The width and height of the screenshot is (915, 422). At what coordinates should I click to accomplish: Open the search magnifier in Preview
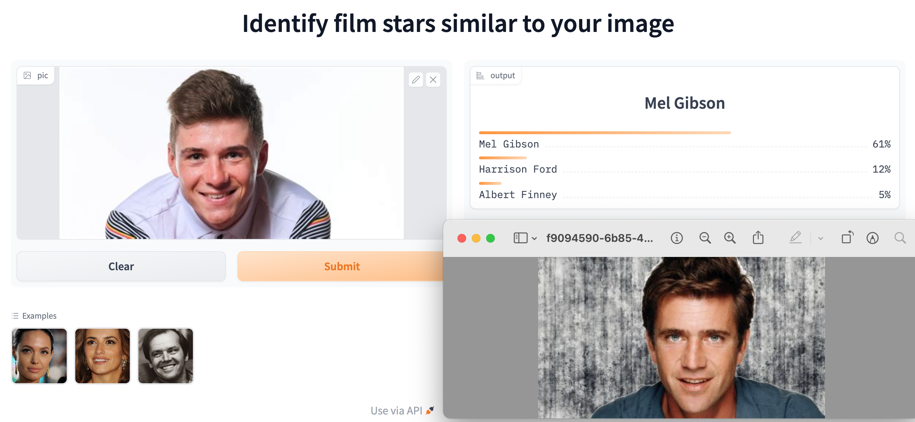pos(900,238)
